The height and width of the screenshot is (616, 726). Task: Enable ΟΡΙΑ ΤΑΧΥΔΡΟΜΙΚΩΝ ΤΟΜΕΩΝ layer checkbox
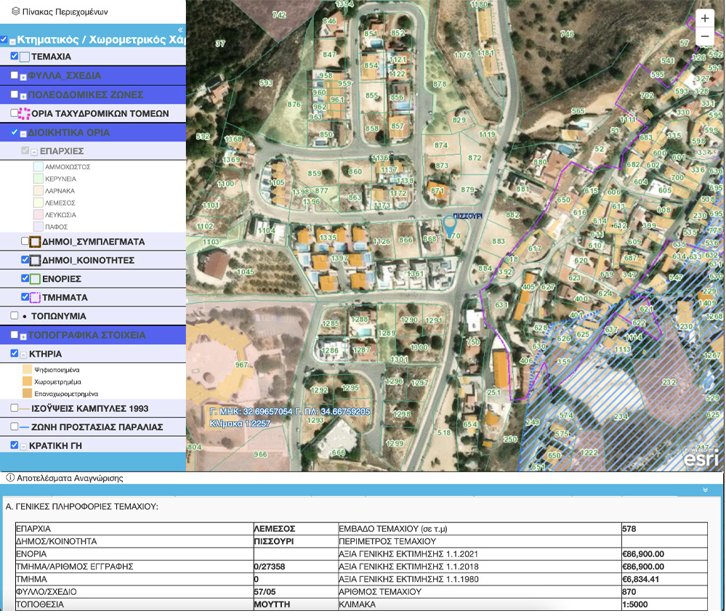pyautogui.click(x=15, y=113)
